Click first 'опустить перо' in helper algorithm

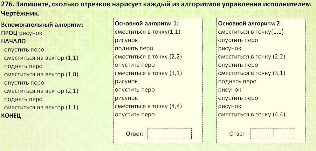point(24,50)
